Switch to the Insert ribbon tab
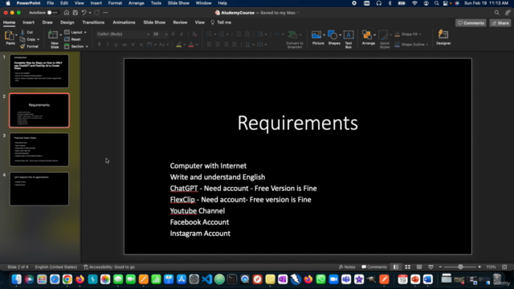Screen dimensions: 514x289 pos(29,22)
